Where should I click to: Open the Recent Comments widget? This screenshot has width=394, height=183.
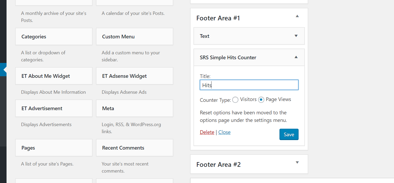coord(135,148)
